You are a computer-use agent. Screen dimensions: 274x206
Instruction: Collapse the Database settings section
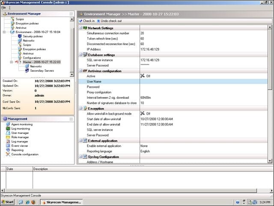[80, 55]
